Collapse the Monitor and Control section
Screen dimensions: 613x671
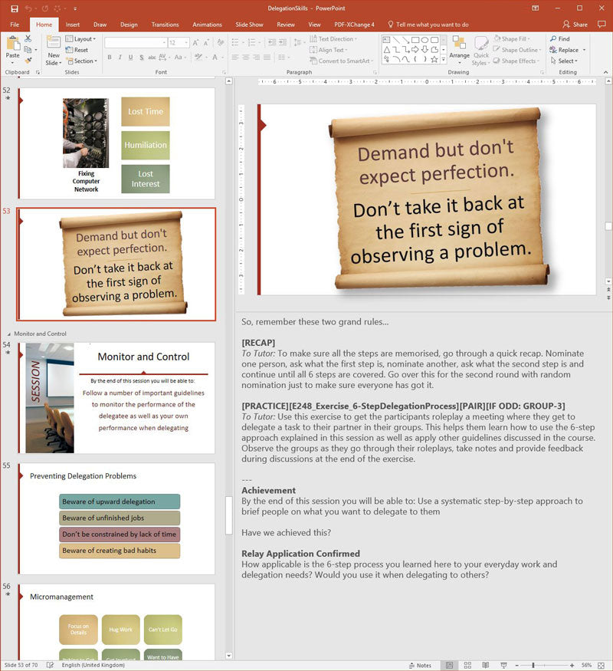(x=9, y=334)
